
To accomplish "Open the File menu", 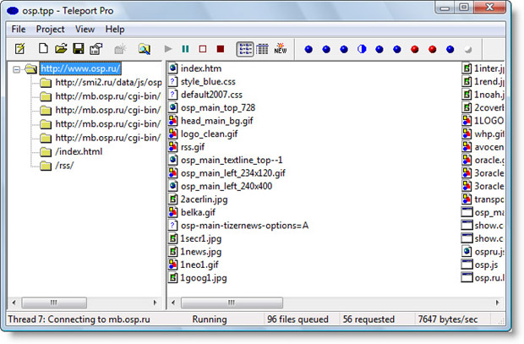I will point(19,30).
